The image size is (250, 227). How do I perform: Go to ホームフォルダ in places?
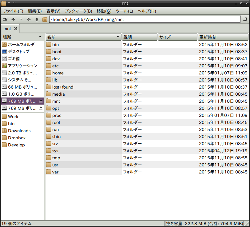(x=22, y=45)
